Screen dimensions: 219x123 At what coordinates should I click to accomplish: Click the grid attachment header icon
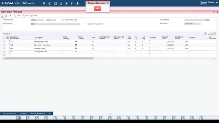tap(8, 38)
